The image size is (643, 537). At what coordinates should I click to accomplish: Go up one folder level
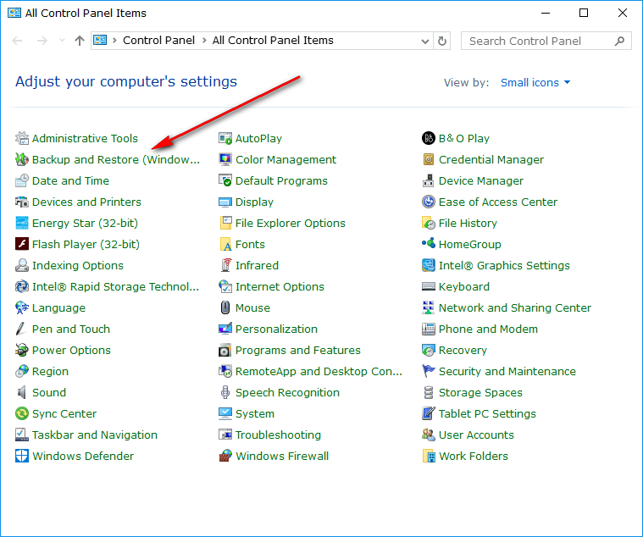point(80,41)
